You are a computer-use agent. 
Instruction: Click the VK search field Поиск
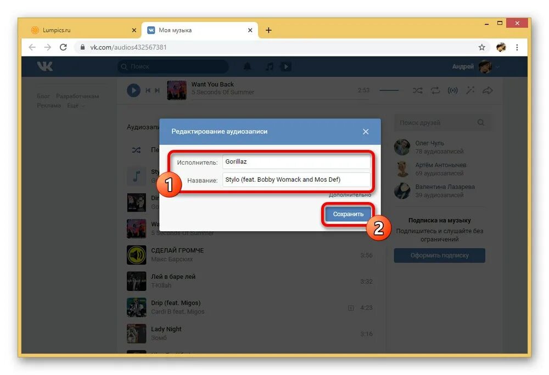coord(173,66)
